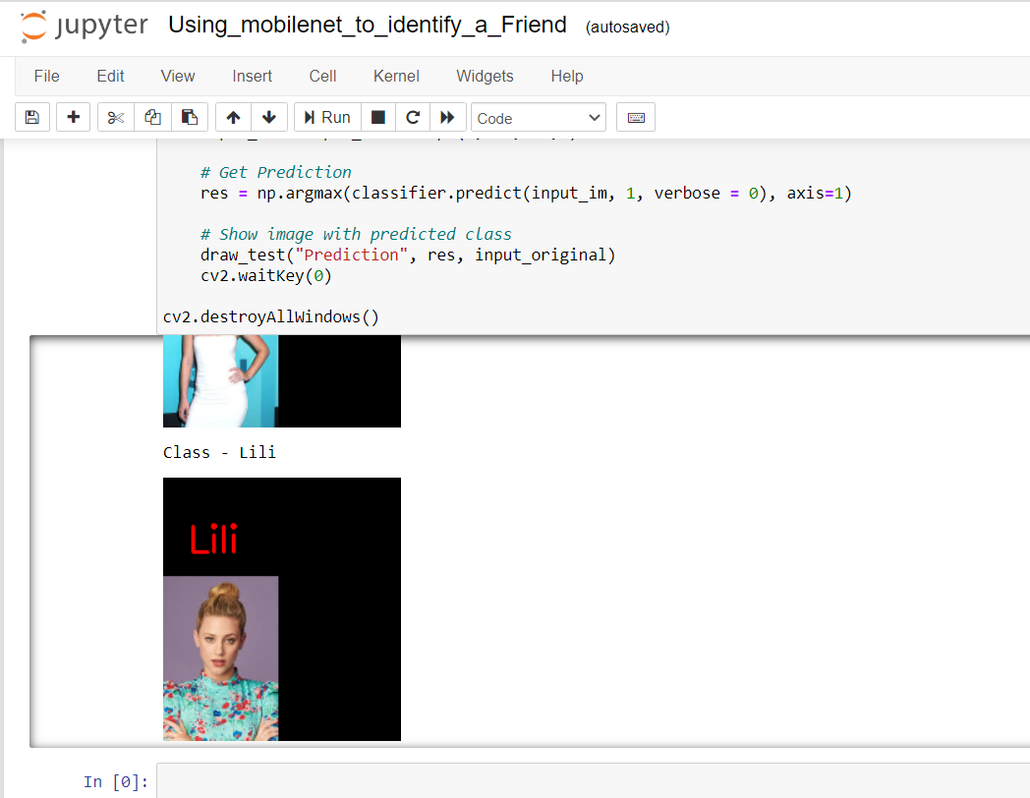Open the Cell menu

[x=322, y=77]
